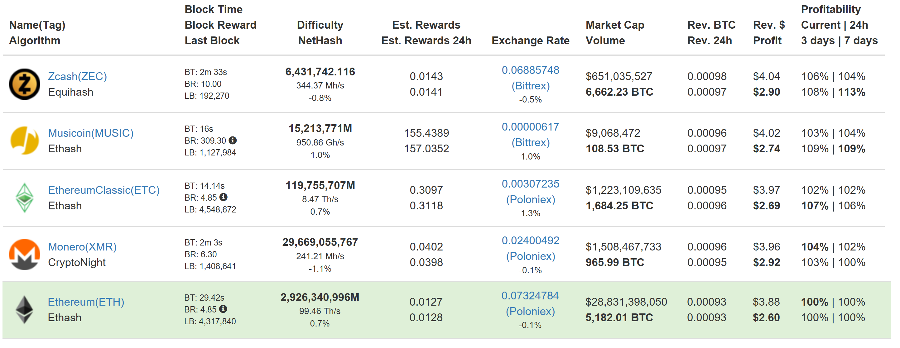Click EthereumClassic profit value $2.69

(767, 206)
